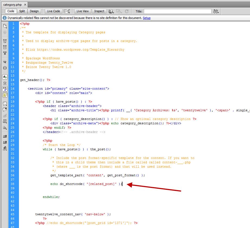Open Preview in Browser globe dropdown
Image resolution: width=250 pixels, height=228 pixels.
tap(111, 11)
